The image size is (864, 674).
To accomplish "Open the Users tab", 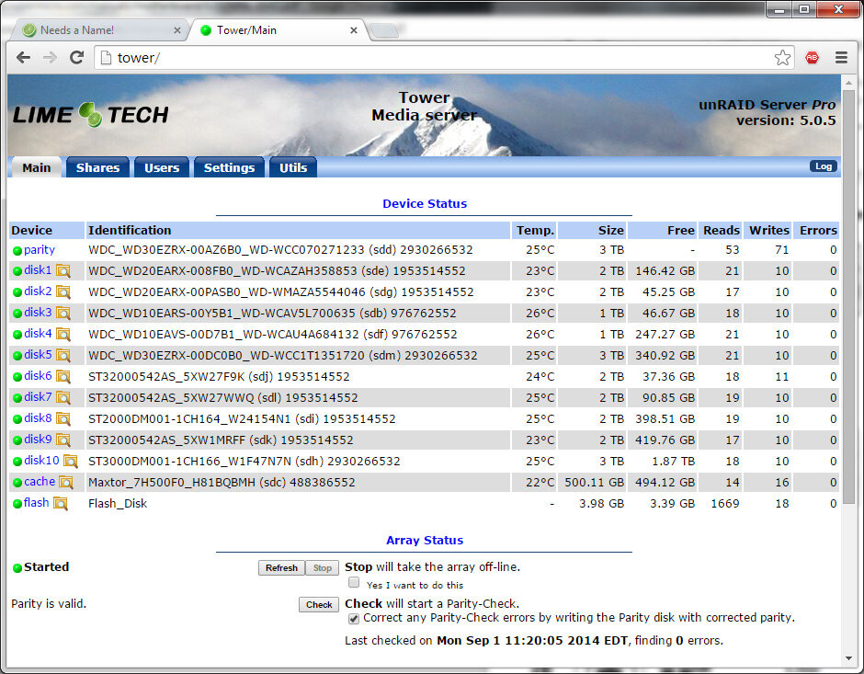I will [162, 167].
